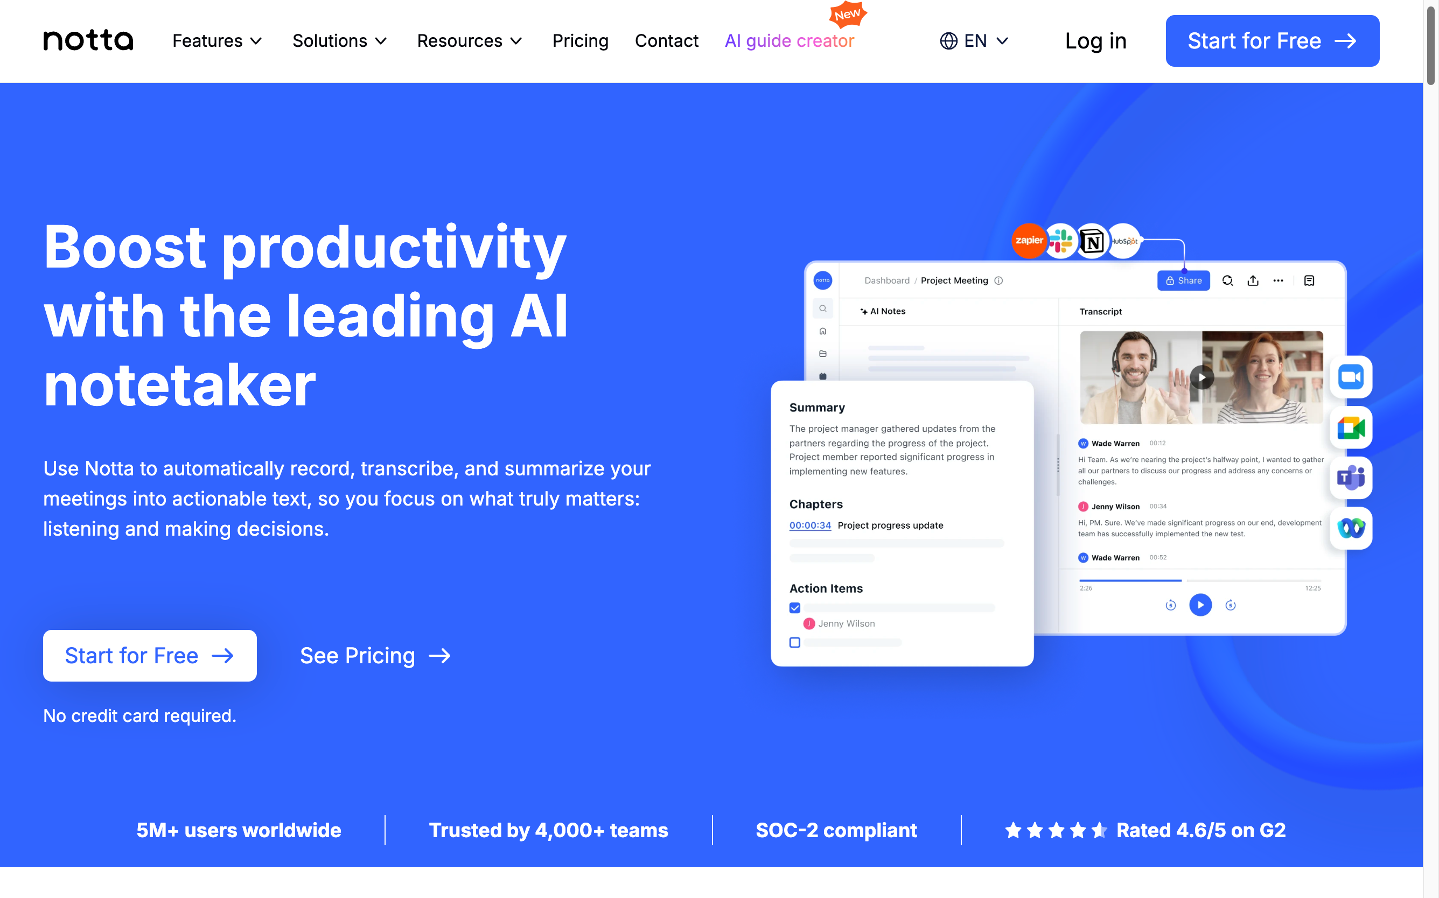Click the transcript playback play button
Viewport: 1439px width, 898px height.
(x=1199, y=604)
